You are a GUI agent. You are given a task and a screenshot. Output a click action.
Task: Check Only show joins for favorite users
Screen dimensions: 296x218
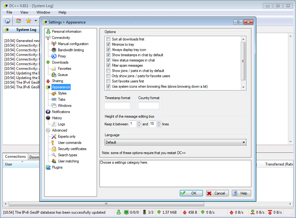(108, 76)
